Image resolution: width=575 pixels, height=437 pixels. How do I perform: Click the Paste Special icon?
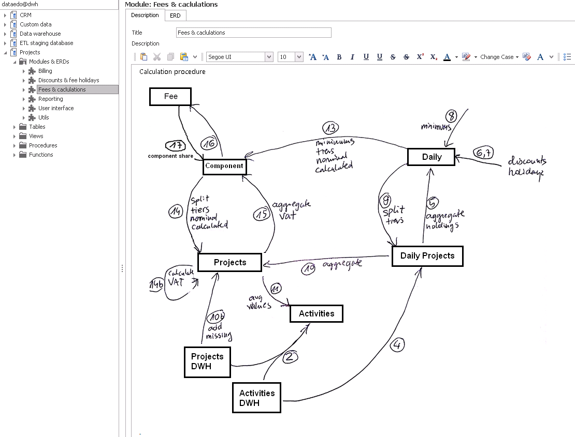[184, 57]
